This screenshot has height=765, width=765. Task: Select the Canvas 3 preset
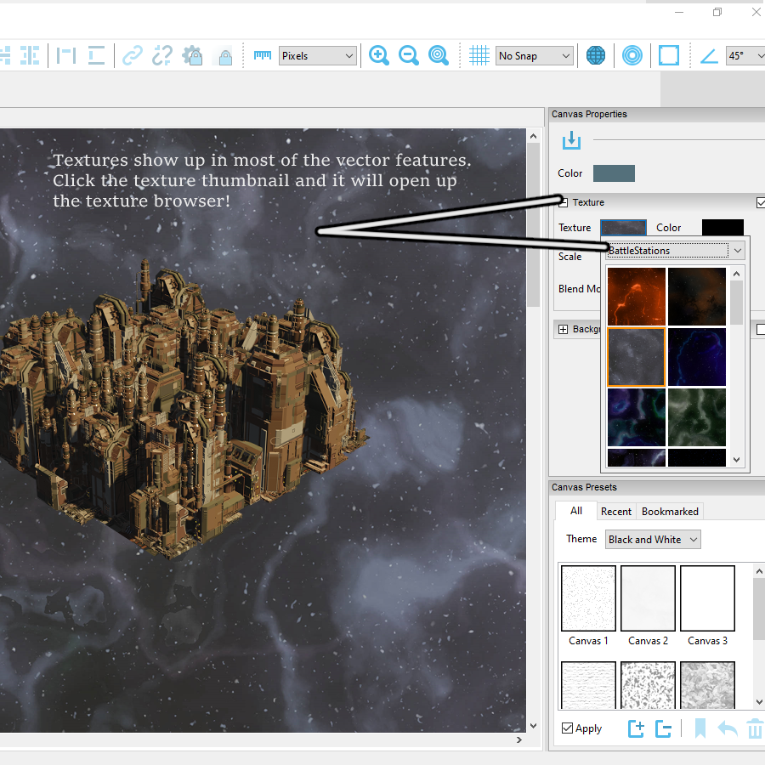[x=707, y=606]
